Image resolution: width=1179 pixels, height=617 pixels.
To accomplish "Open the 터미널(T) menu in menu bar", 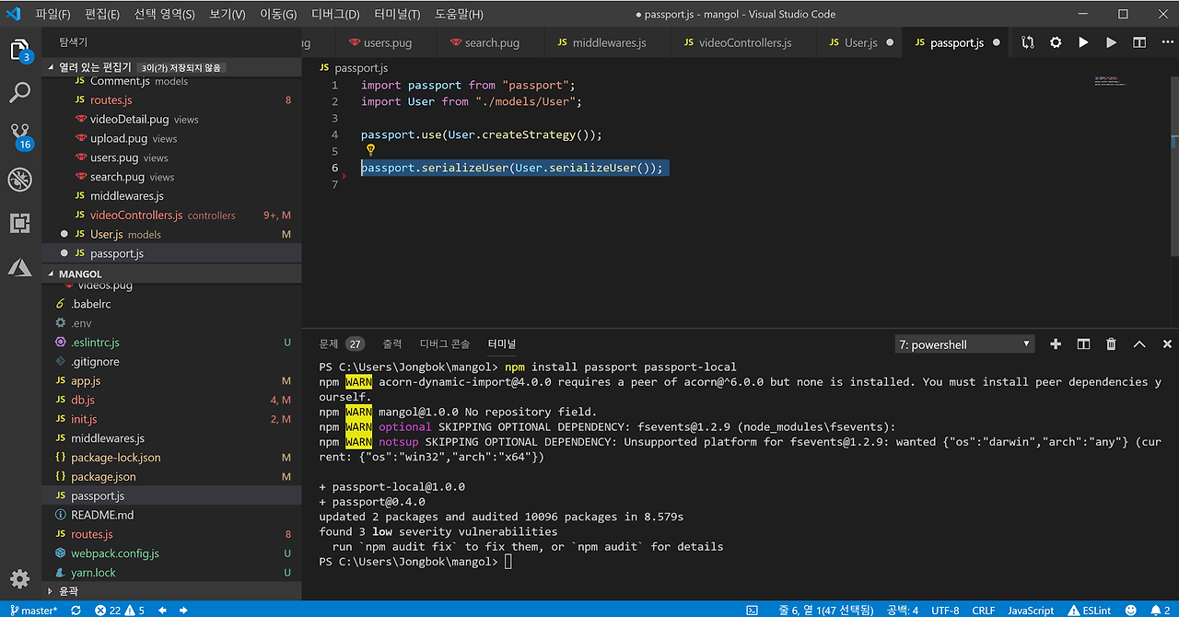I will (x=397, y=15).
